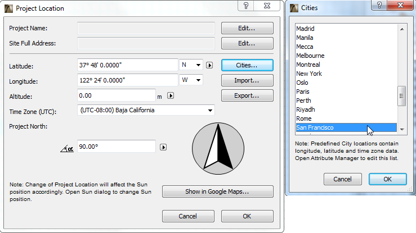The height and width of the screenshot is (233, 416).
Task: Select Perth in the cities list
Action: [x=346, y=100]
